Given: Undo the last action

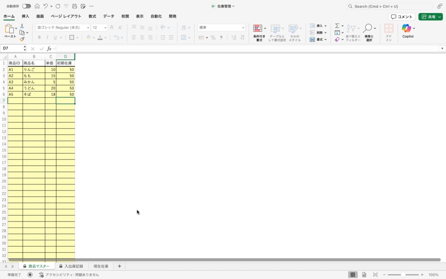Looking at the screenshot, I should (x=45, y=6).
